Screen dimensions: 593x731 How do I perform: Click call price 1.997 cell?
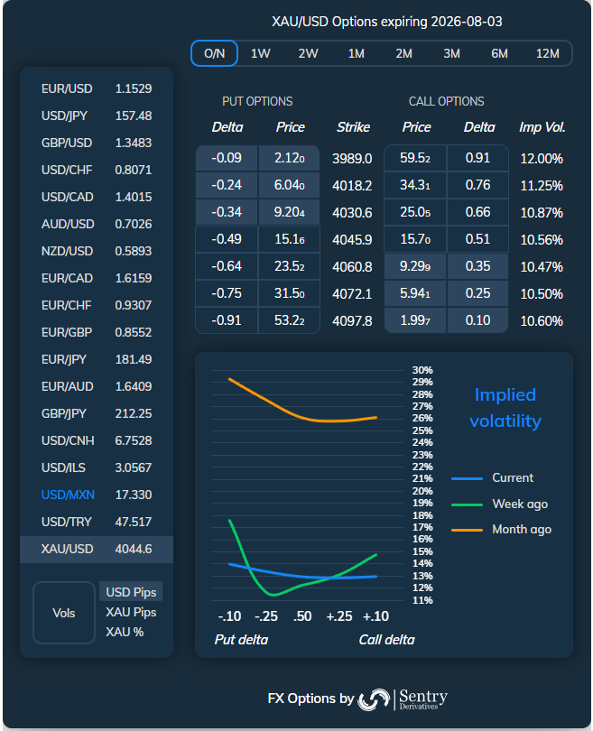click(x=415, y=320)
